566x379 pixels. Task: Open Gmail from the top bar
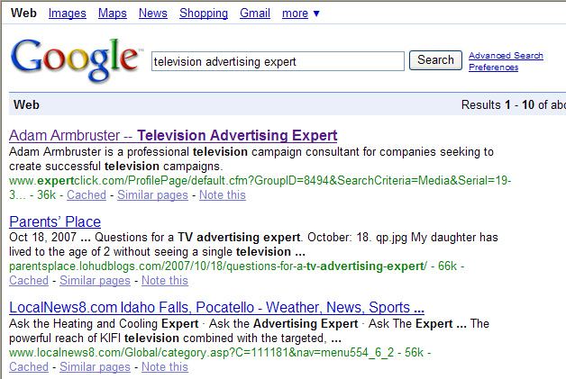click(x=255, y=14)
